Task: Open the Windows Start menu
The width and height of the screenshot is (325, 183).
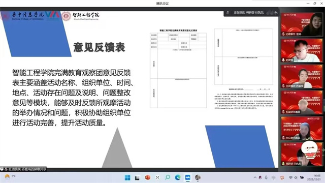Action: (127, 177)
